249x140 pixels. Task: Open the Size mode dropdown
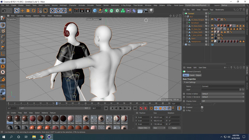(x=159, y=128)
